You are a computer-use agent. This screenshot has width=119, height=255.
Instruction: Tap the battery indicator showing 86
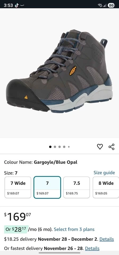click(x=111, y=5)
